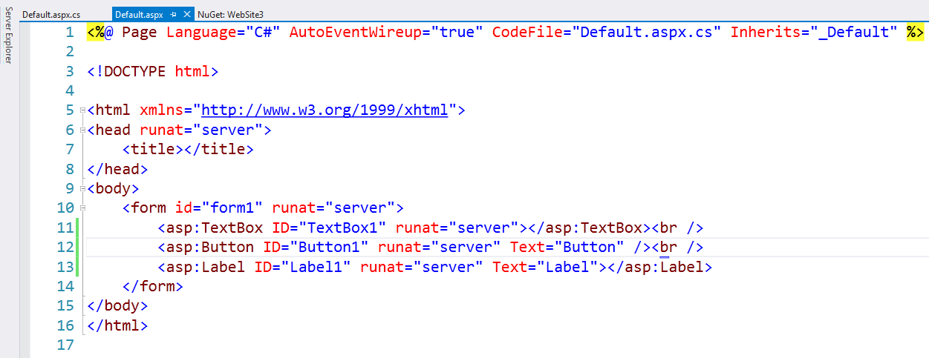Close the Default.aspx tab
Image resolution: width=929 pixels, height=358 pixels.
186,14
